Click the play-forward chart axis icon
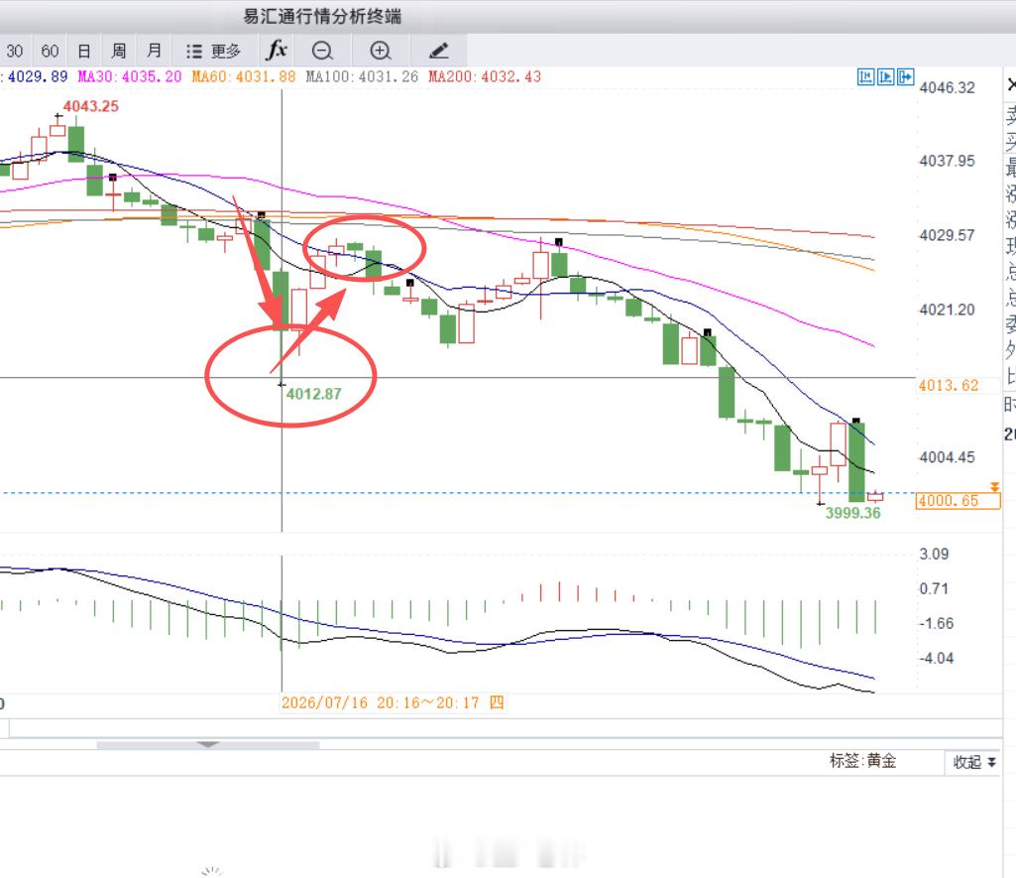 (x=886, y=77)
